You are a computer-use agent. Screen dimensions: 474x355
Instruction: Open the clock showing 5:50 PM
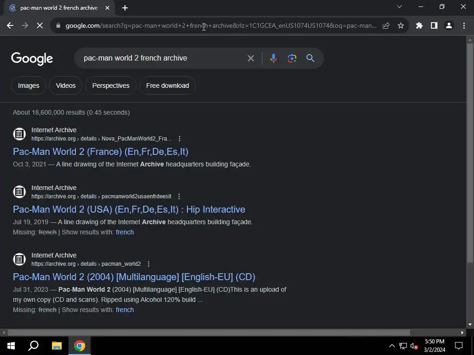(x=434, y=346)
